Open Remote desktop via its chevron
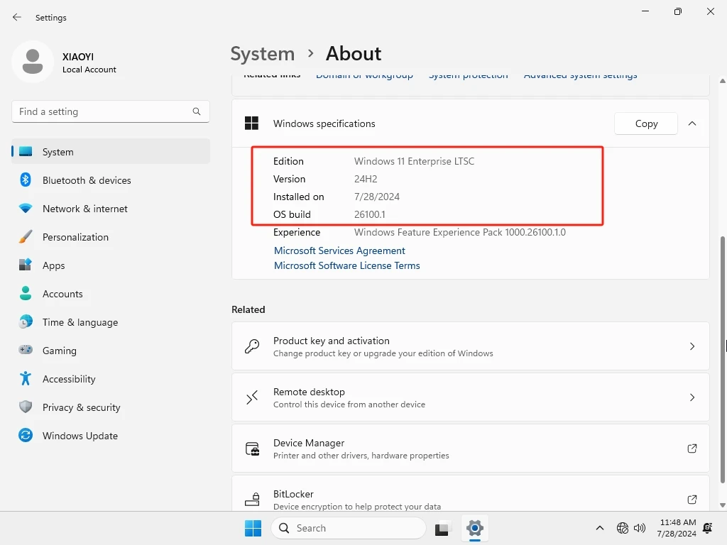Viewport: 727px width, 545px height. click(x=692, y=397)
